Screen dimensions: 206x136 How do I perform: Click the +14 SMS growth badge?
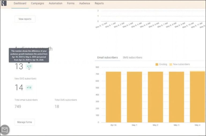click(29, 88)
